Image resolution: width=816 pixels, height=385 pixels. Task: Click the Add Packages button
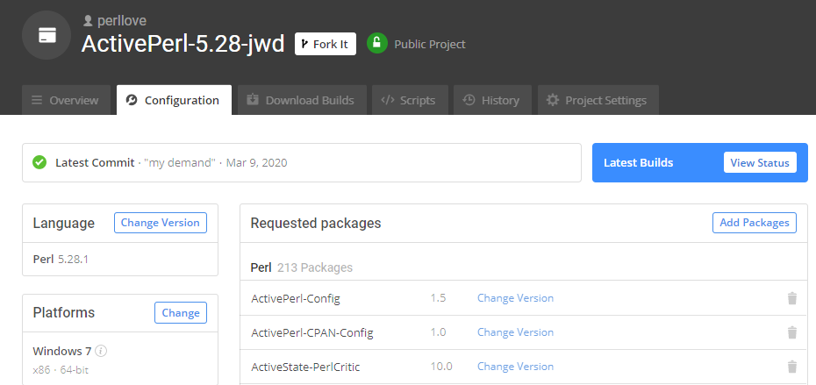tap(754, 223)
